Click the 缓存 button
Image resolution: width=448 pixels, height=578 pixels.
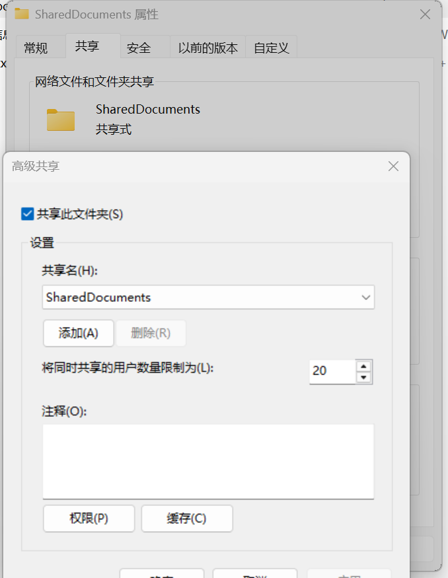coord(186,519)
